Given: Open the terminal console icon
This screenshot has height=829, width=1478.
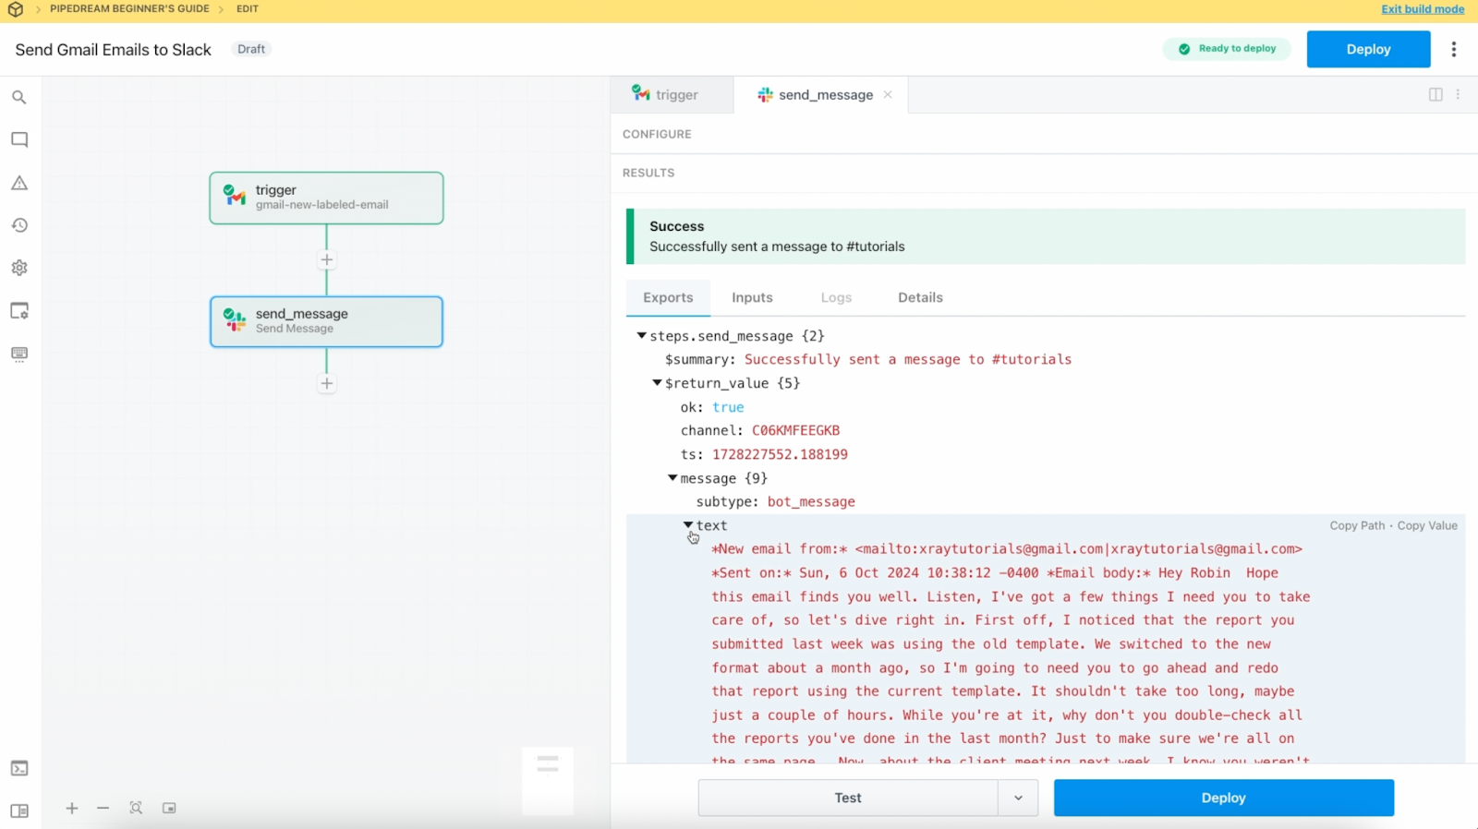Looking at the screenshot, I should click(19, 768).
